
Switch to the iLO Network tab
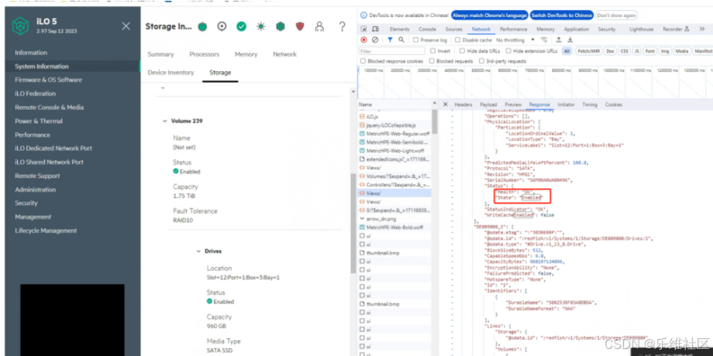pos(284,54)
